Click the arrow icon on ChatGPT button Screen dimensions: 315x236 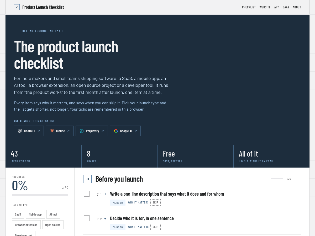pos(39,131)
